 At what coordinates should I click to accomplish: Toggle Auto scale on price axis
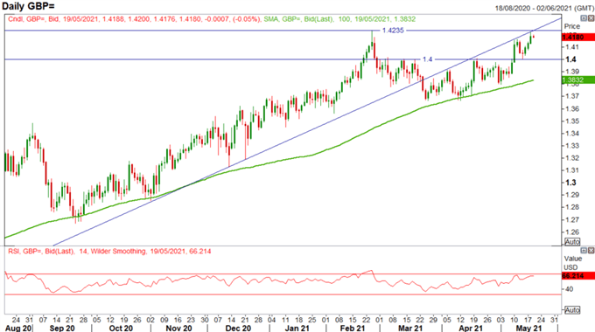pos(572,242)
